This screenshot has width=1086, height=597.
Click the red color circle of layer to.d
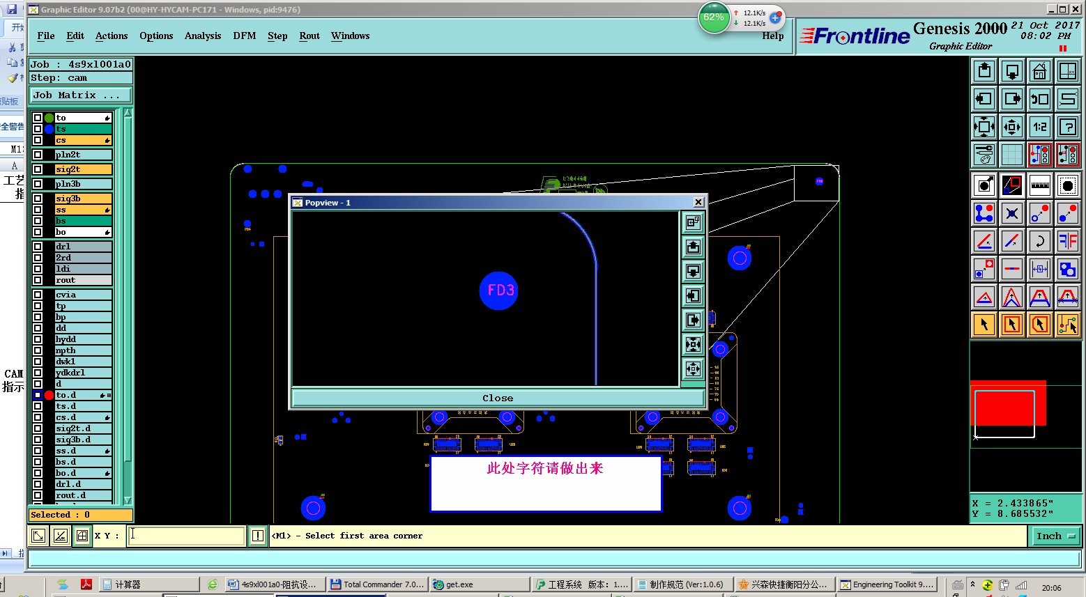click(x=49, y=395)
